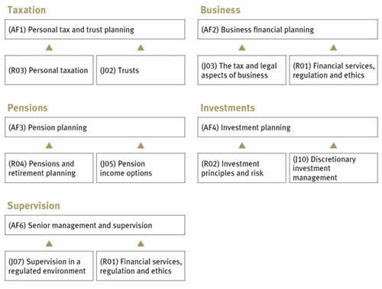Click the arrow above R03 Personal taxation
Viewport: 382px width, 289px height.
(49, 47)
